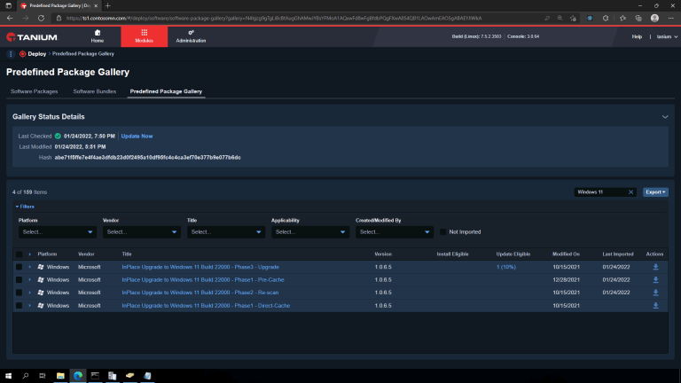This screenshot has width=681, height=383.
Task: Select checkbox for Phase1 - Pre-Cache row
Action: click(x=19, y=279)
